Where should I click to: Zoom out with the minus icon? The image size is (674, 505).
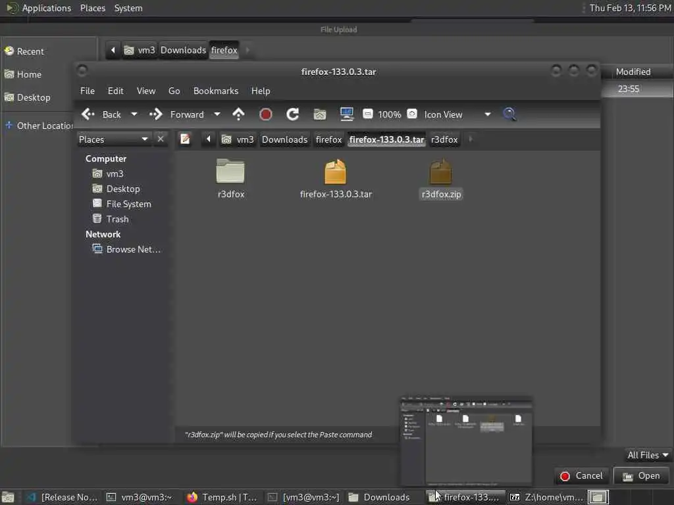pyautogui.click(x=367, y=114)
